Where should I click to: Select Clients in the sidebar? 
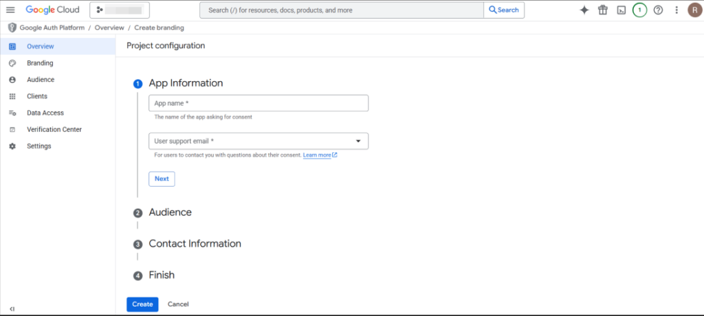pos(58,96)
